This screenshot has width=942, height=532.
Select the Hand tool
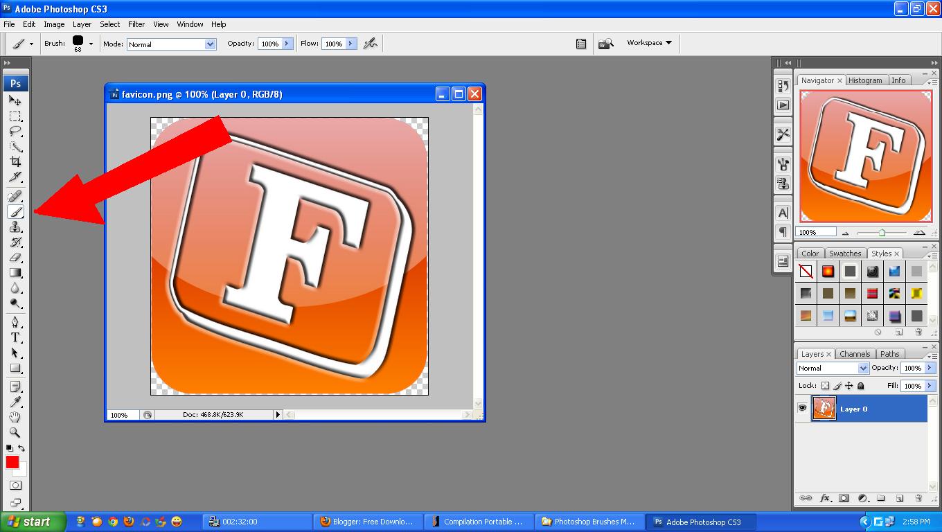pyautogui.click(x=15, y=417)
